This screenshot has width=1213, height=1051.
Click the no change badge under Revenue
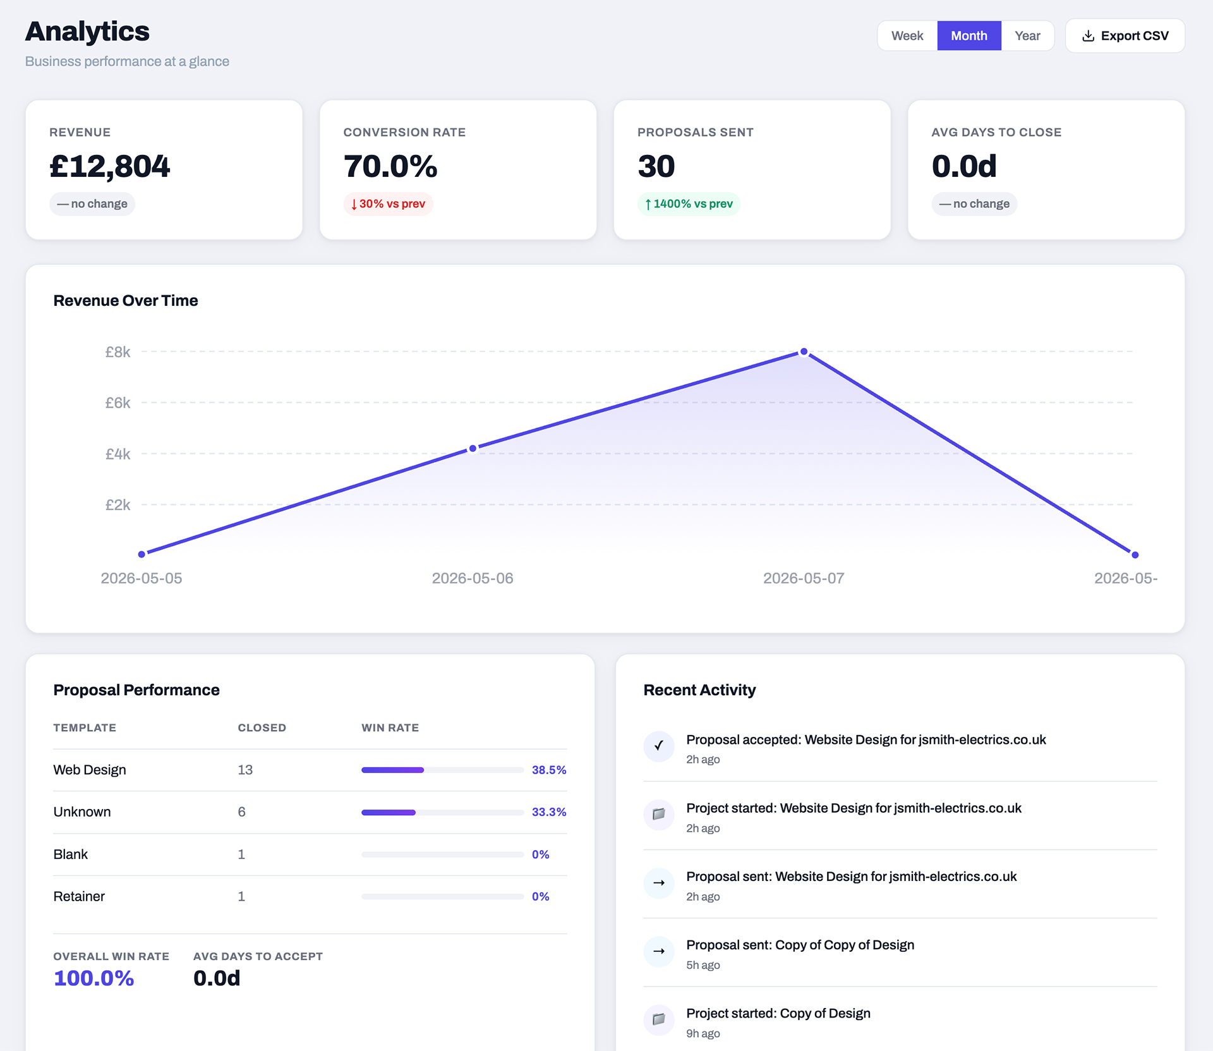click(x=92, y=204)
